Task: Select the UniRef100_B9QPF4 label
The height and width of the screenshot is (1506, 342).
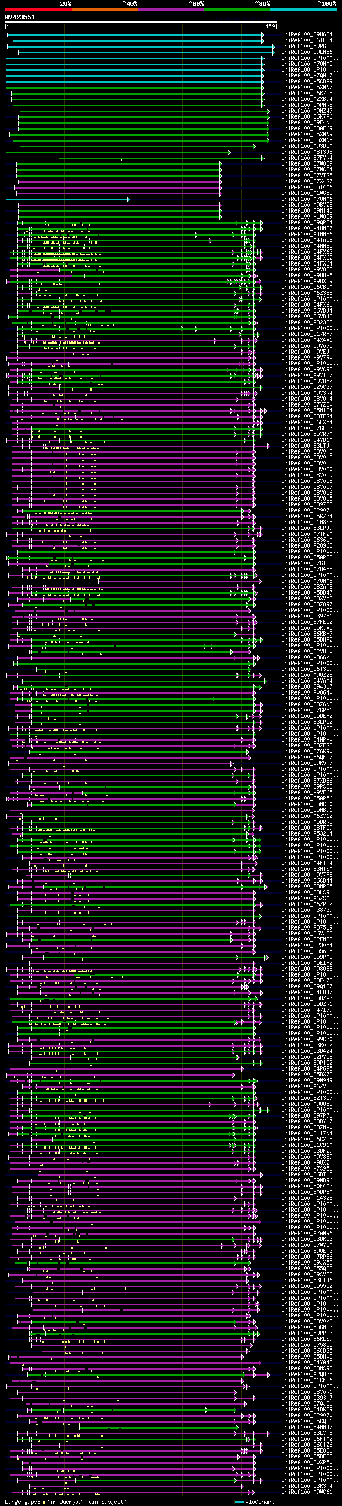Action: [x=307, y=222]
